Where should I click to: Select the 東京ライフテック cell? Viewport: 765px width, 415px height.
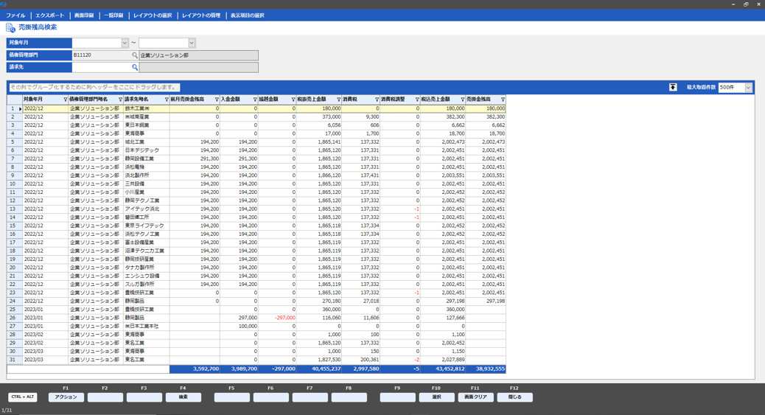[x=147, y=226]
